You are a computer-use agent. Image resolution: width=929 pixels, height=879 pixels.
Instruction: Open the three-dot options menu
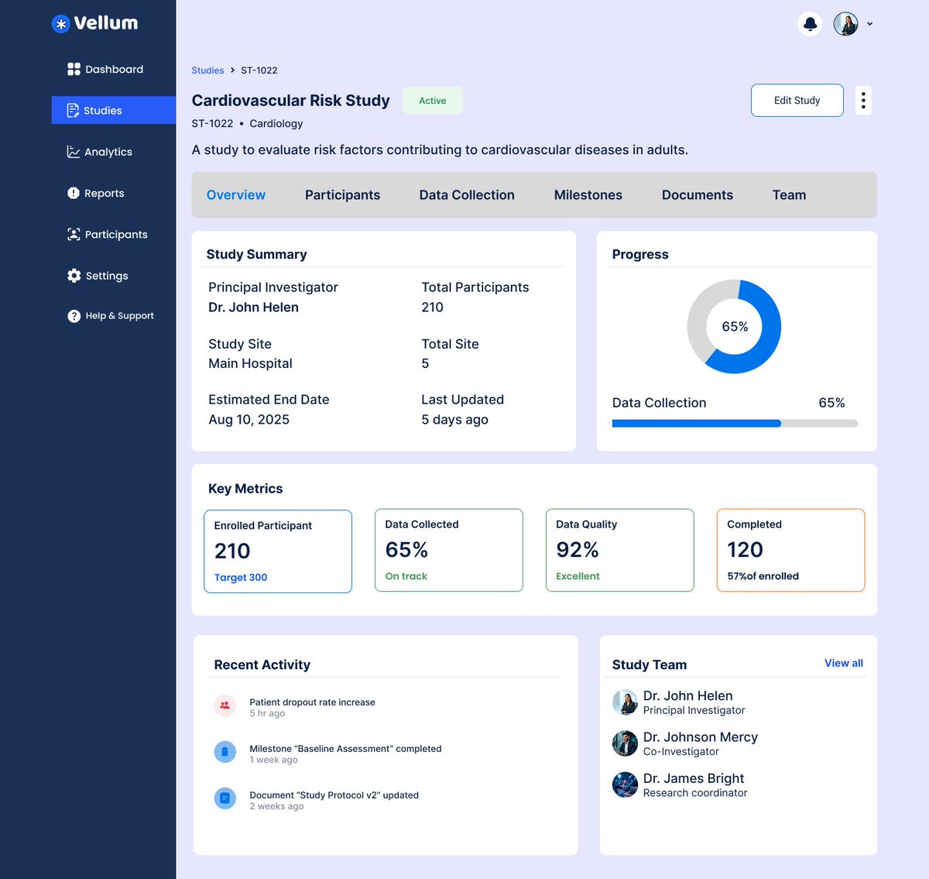(863, 100)
